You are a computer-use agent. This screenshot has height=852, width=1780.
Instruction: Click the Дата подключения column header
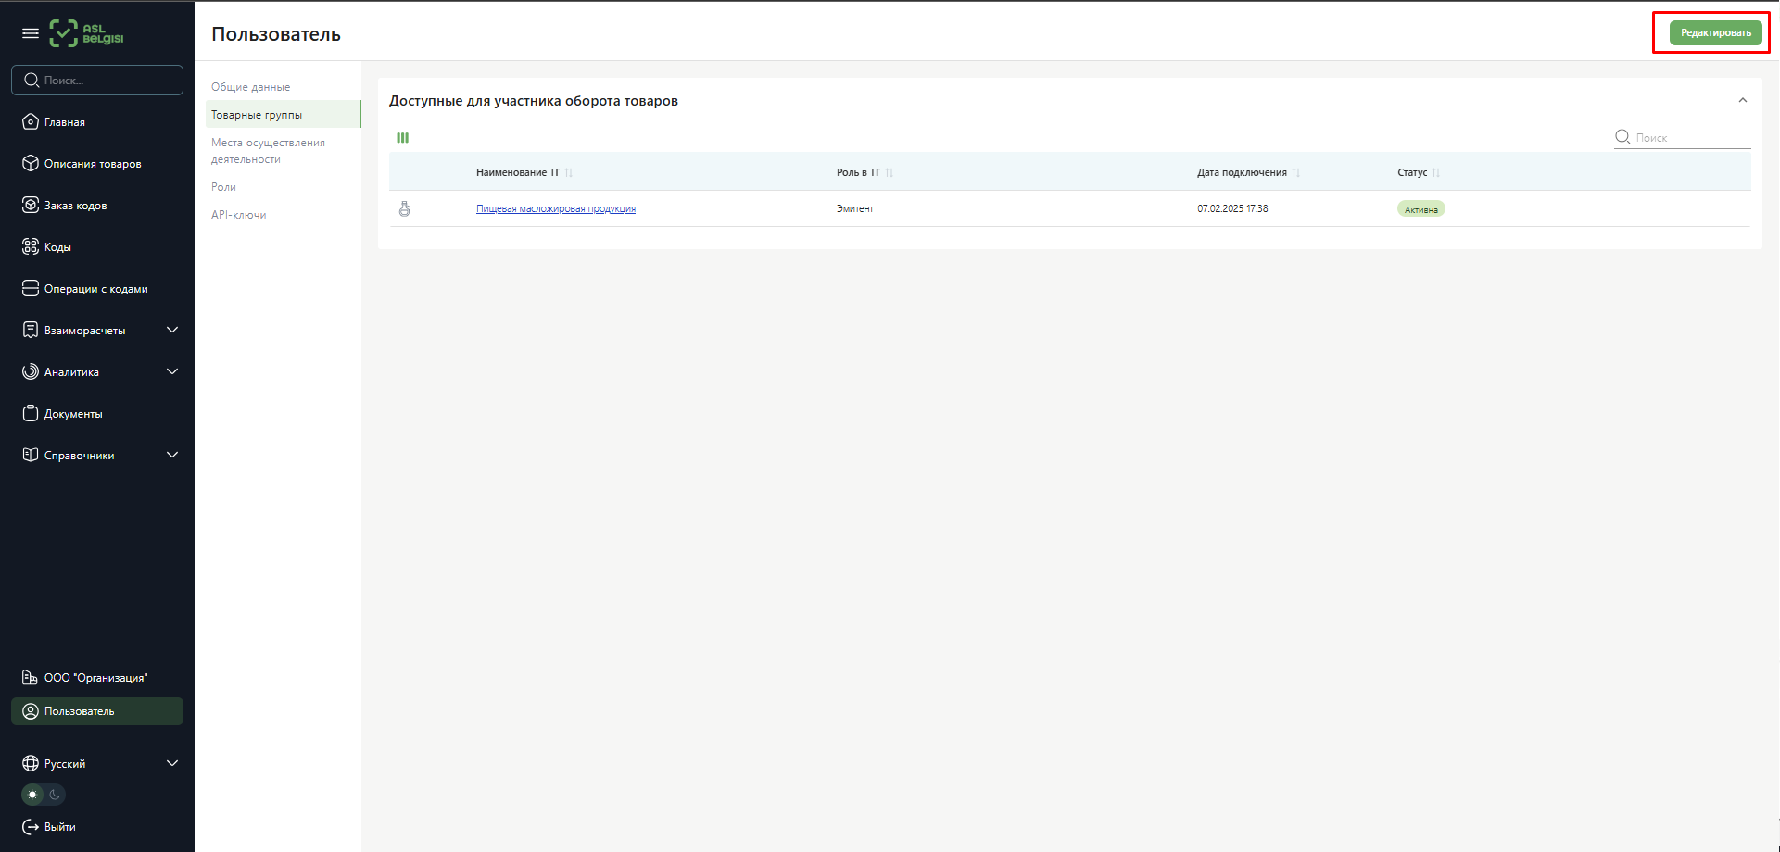[1242, 172]
